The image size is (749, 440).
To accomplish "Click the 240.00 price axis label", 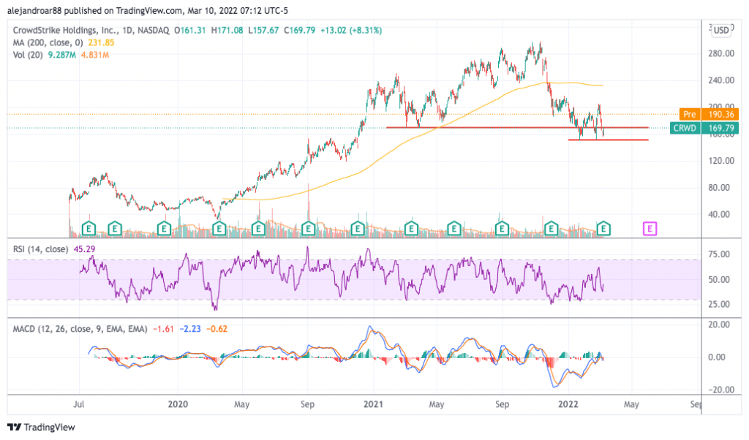I will click(721, 80).
